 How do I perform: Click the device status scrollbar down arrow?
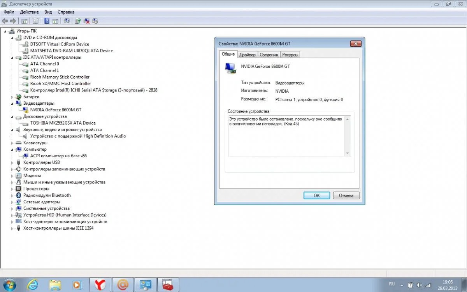347,153
